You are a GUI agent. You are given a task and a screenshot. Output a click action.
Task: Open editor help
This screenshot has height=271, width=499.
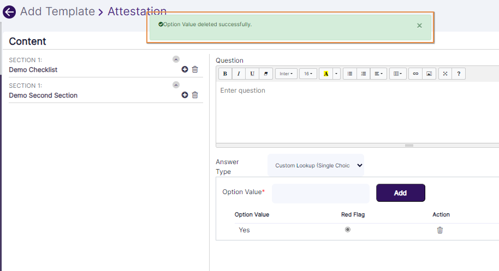click(x=459, y=74)
